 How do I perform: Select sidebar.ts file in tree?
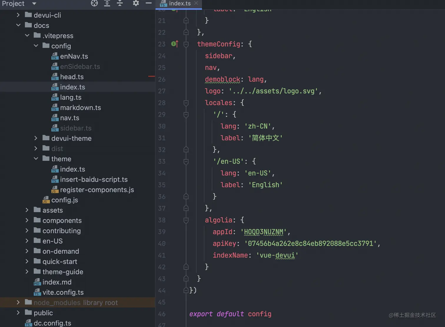pos(76,128)
